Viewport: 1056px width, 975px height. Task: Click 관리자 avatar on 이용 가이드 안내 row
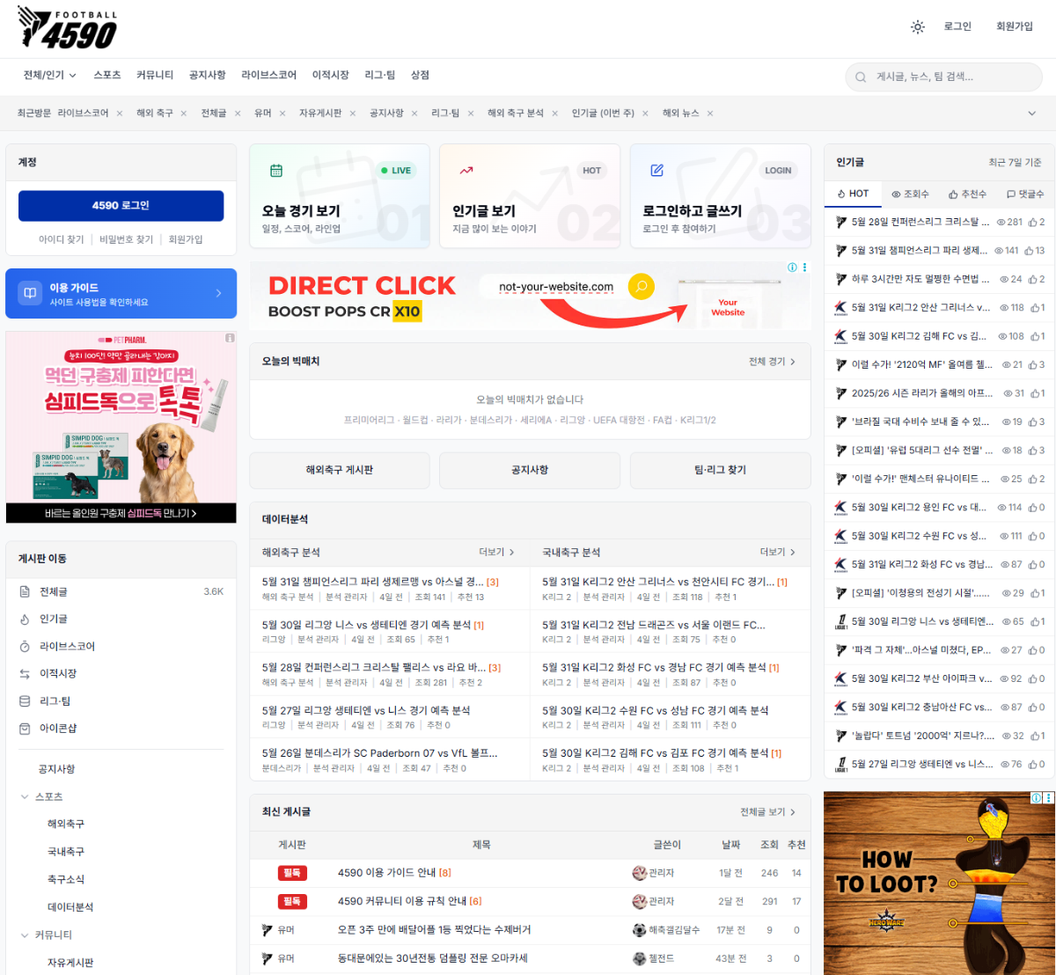coord(640,873)
